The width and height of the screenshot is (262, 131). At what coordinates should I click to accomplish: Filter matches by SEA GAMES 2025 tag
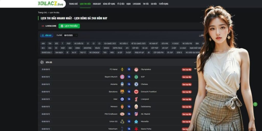[110, 43]
